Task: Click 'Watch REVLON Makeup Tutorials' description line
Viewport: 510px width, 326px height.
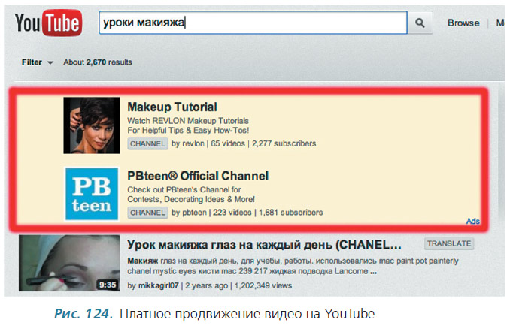Action: tap(188, 121)
